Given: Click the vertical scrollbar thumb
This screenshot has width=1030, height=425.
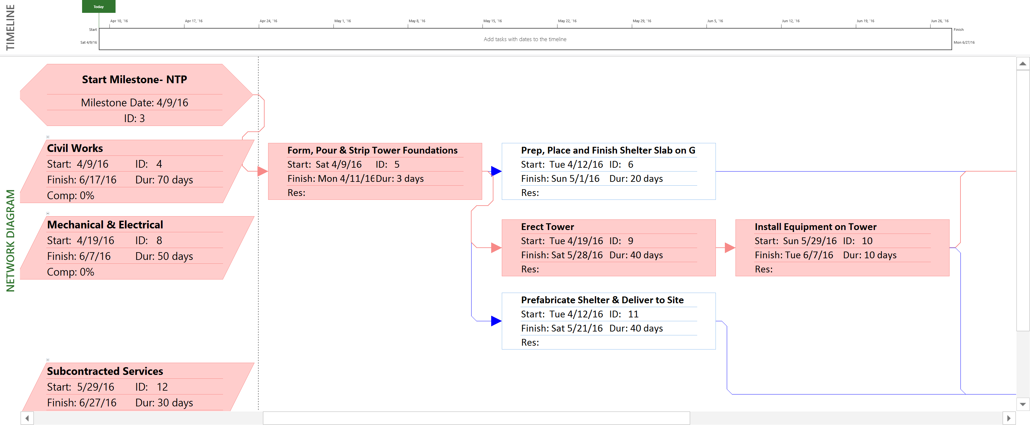Looking at the screenshot, I should [1023, 200].
